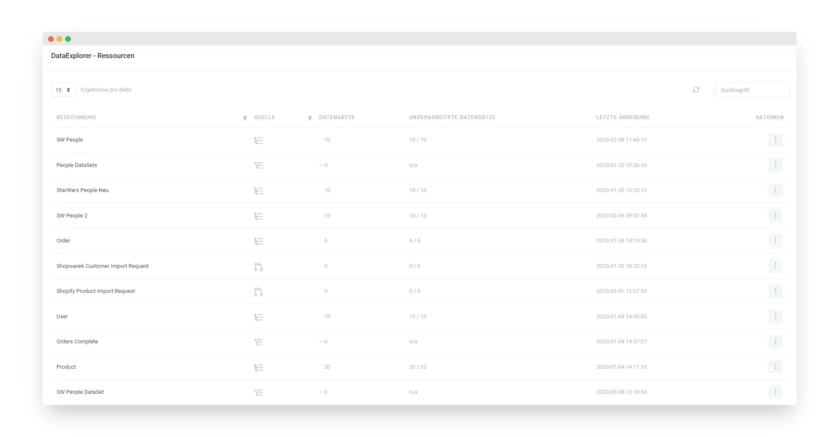Open actions for Shopify Product Import Request
839x437 pixels.
(775, 291)
